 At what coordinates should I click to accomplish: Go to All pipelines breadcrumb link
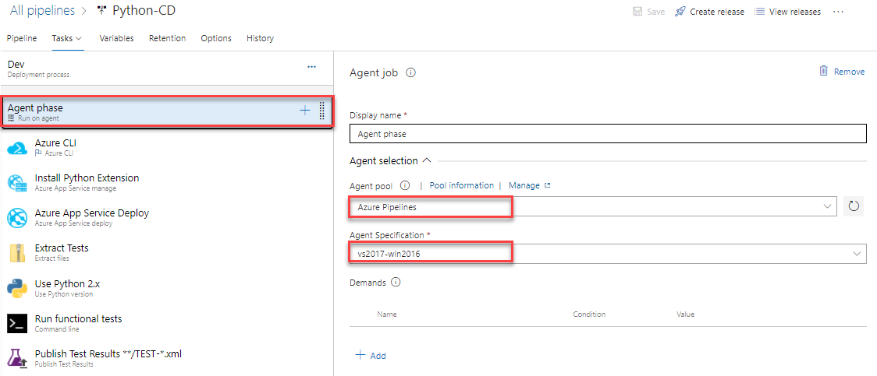[42, 10]
